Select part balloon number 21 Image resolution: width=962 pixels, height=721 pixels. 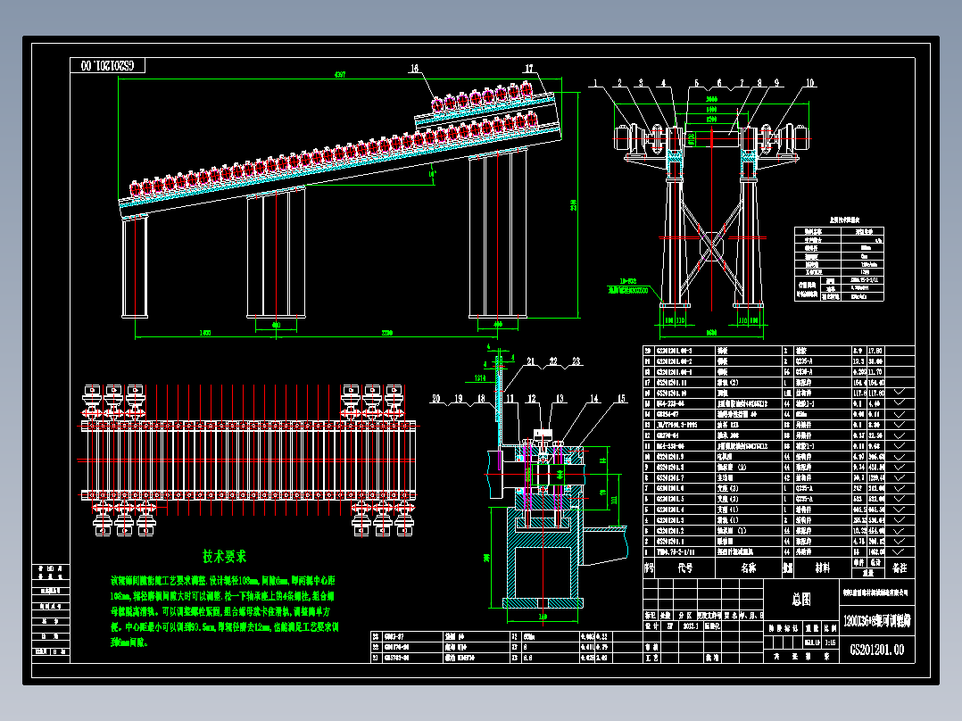(531, 361)
